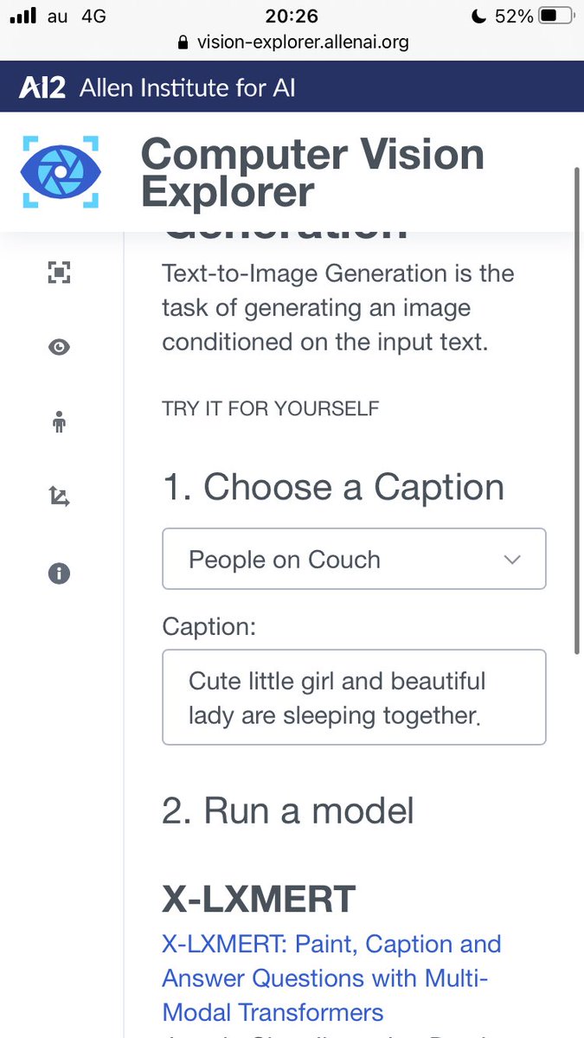The width and height of the screenshot is (584, 1038).
Task: Tap the AI2 logo in the header
Action: point(42,87)
